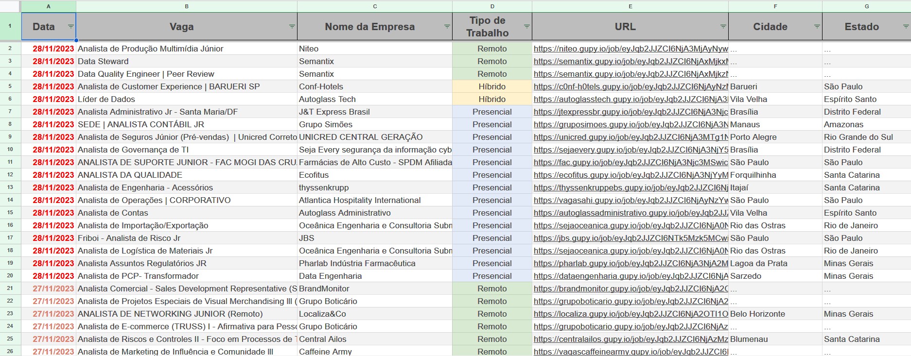This screenshot has height=356, width=911.
Task: Select the 'Central Ailos' company cell
Action: pyautogui.click(x=375, y=339)
